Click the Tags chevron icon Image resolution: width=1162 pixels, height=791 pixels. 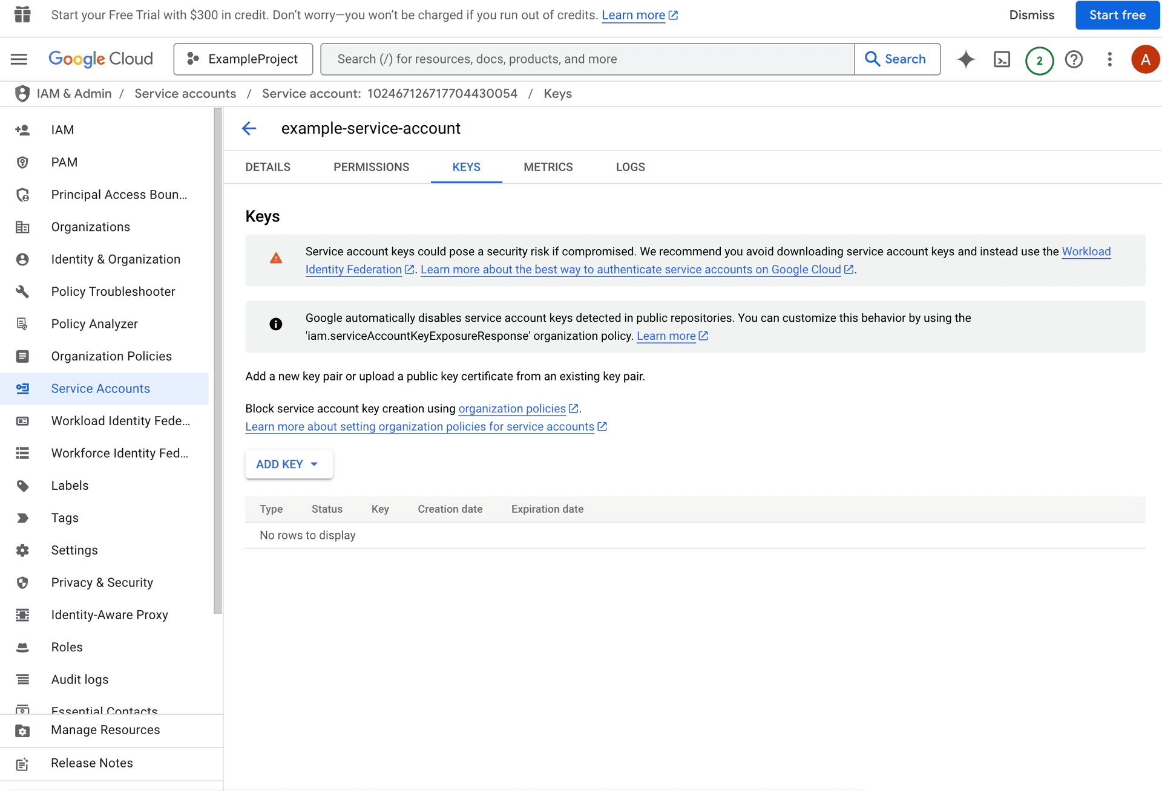point(22,518)
